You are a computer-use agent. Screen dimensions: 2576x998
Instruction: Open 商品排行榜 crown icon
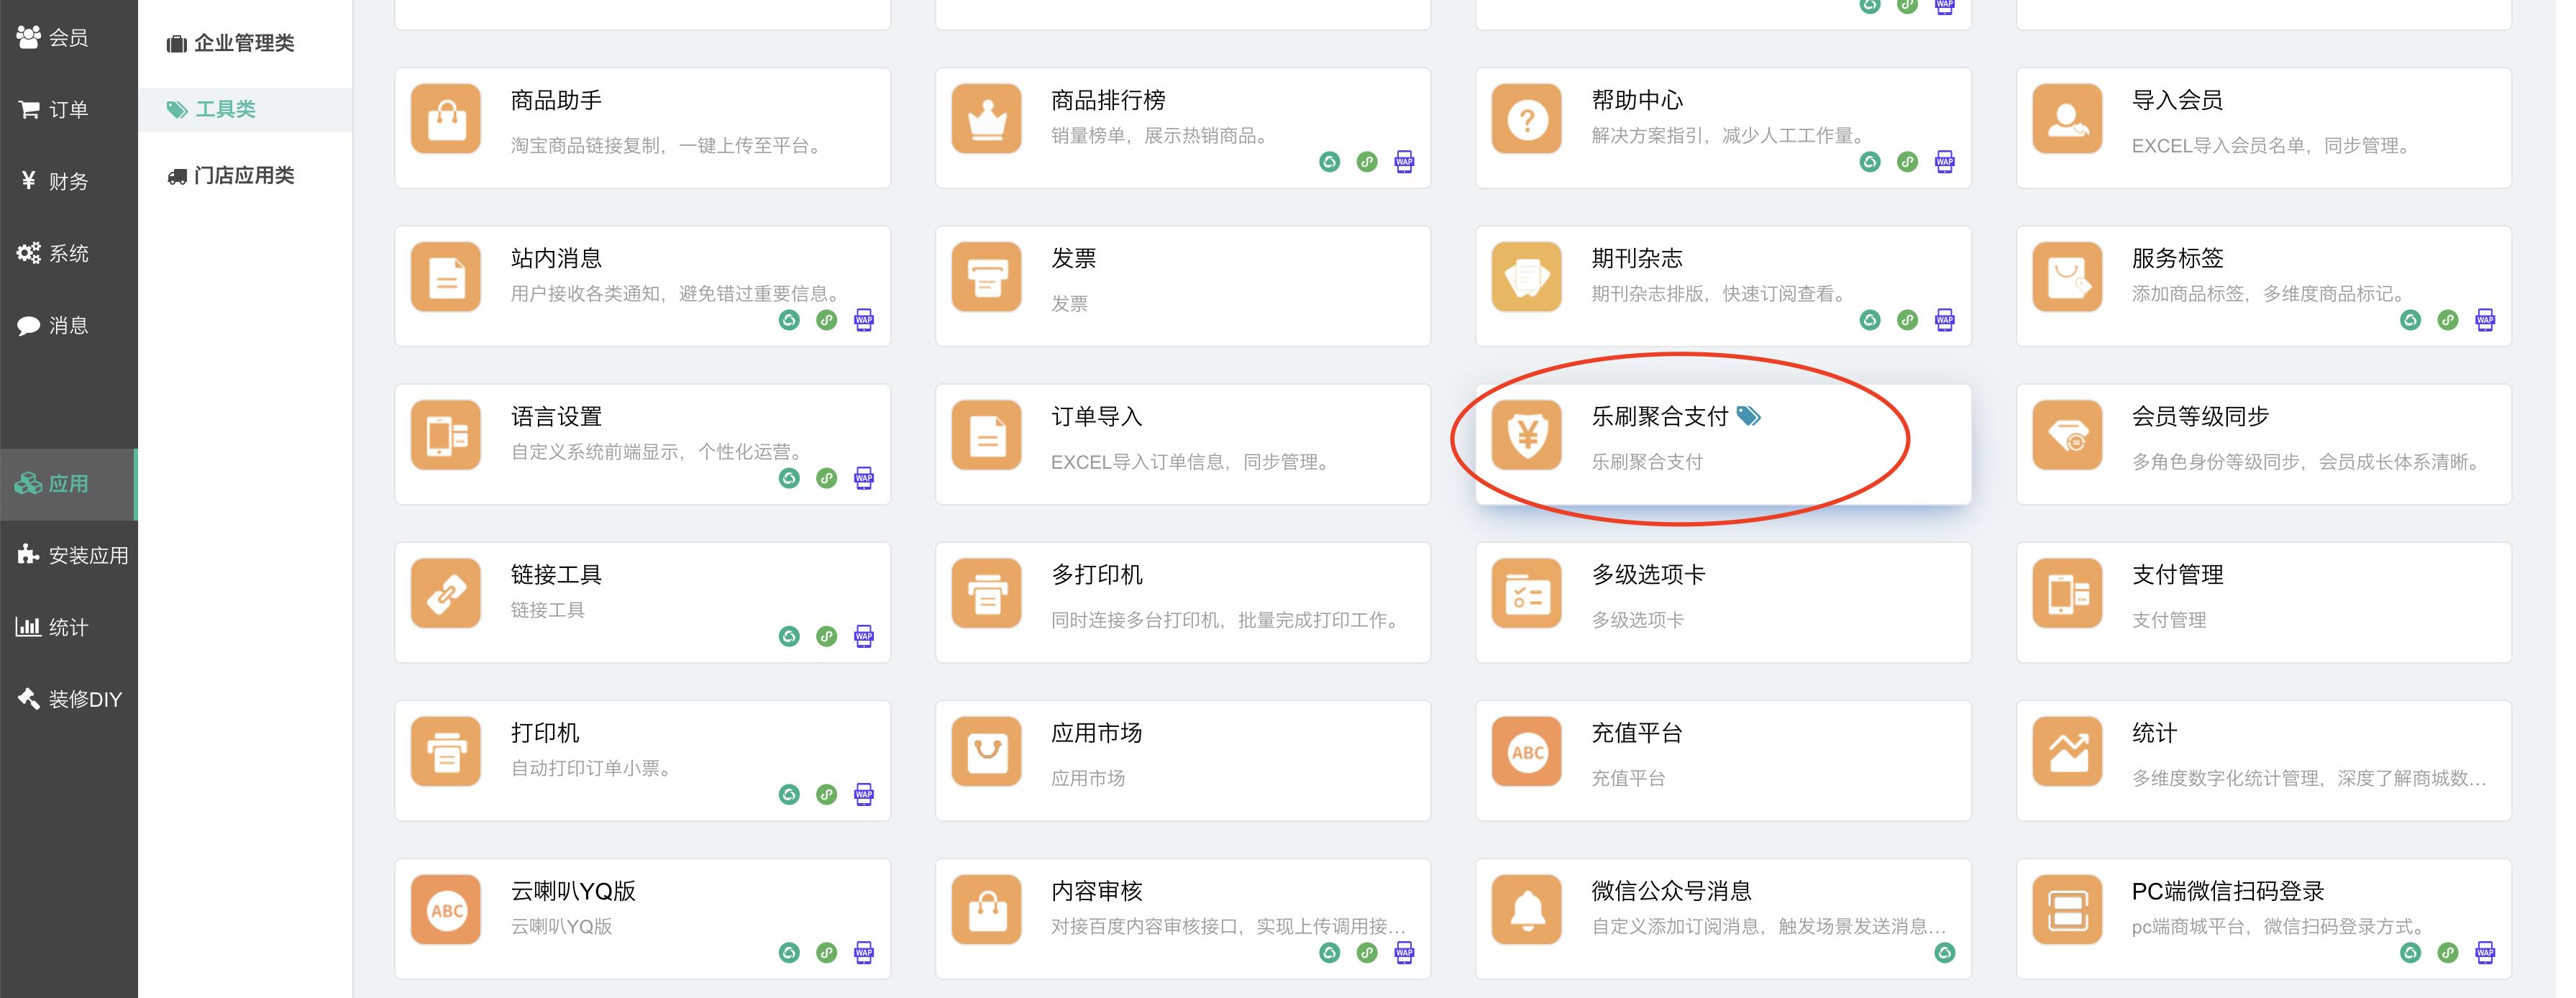coord(986,119)
